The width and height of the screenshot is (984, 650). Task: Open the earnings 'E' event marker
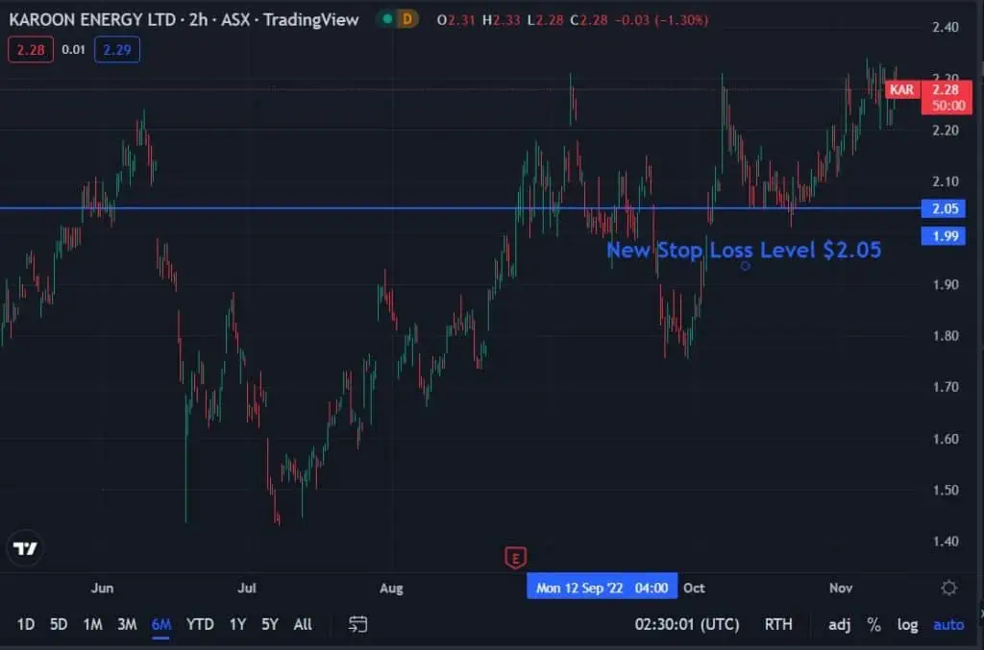pyautogui.click(x=516, y=557)
